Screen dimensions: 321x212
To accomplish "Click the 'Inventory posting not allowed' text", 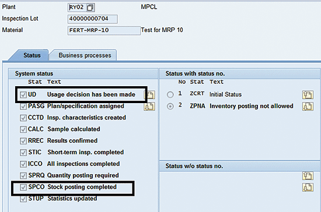I will [x=252, y=106].
